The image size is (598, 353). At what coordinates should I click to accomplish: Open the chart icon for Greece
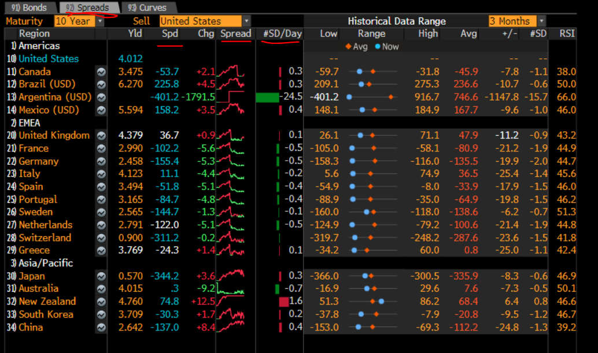(101, 251)
